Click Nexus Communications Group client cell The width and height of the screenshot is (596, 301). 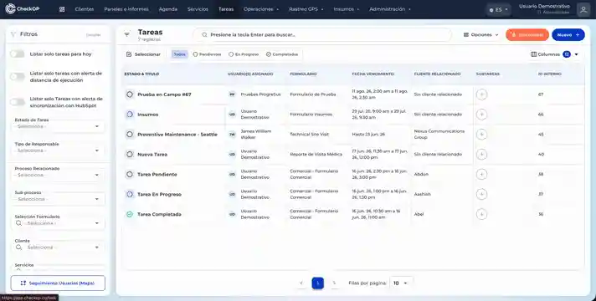[439, 135]
